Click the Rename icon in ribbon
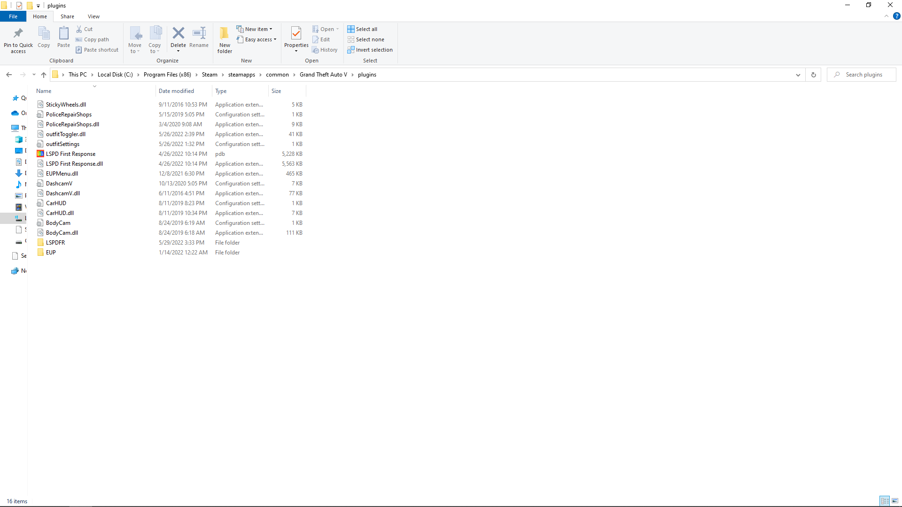The height and width of the screenshot is (507, 902). click(199, 34)
